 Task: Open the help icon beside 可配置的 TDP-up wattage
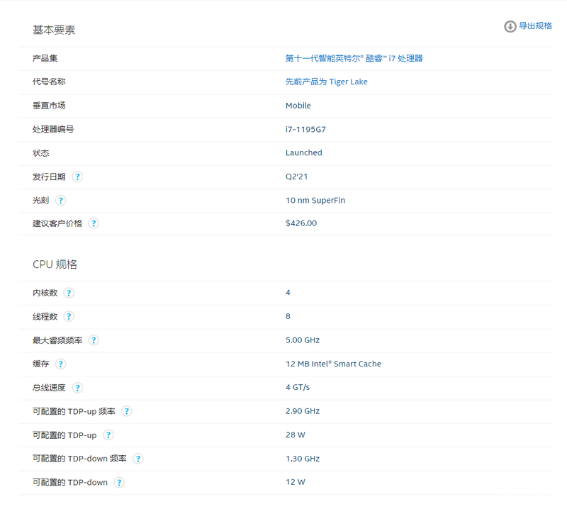(x=108, y=435)
